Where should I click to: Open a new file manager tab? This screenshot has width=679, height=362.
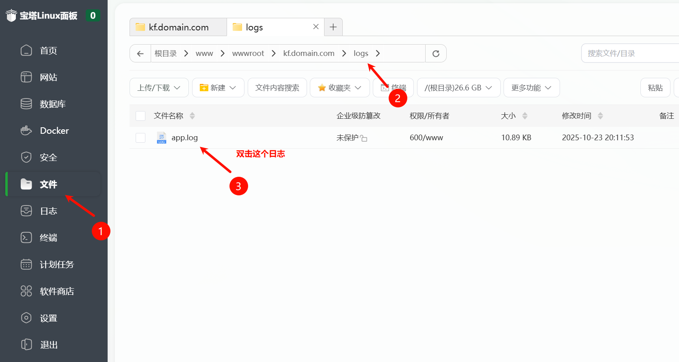pyautogui.click(x=333, y=27)
